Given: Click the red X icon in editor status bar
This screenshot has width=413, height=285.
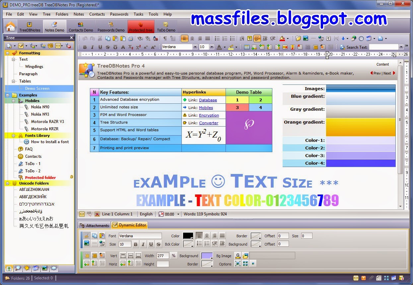Looking at the screenshot, I should pyautogui.click(x=97, y=214).
